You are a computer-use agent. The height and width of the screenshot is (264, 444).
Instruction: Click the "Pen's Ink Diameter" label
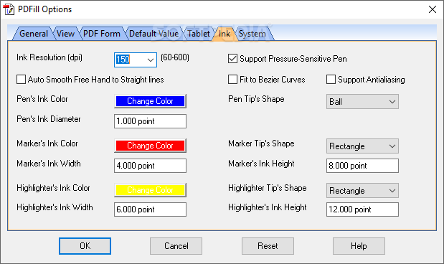click(x=49, y=119)
